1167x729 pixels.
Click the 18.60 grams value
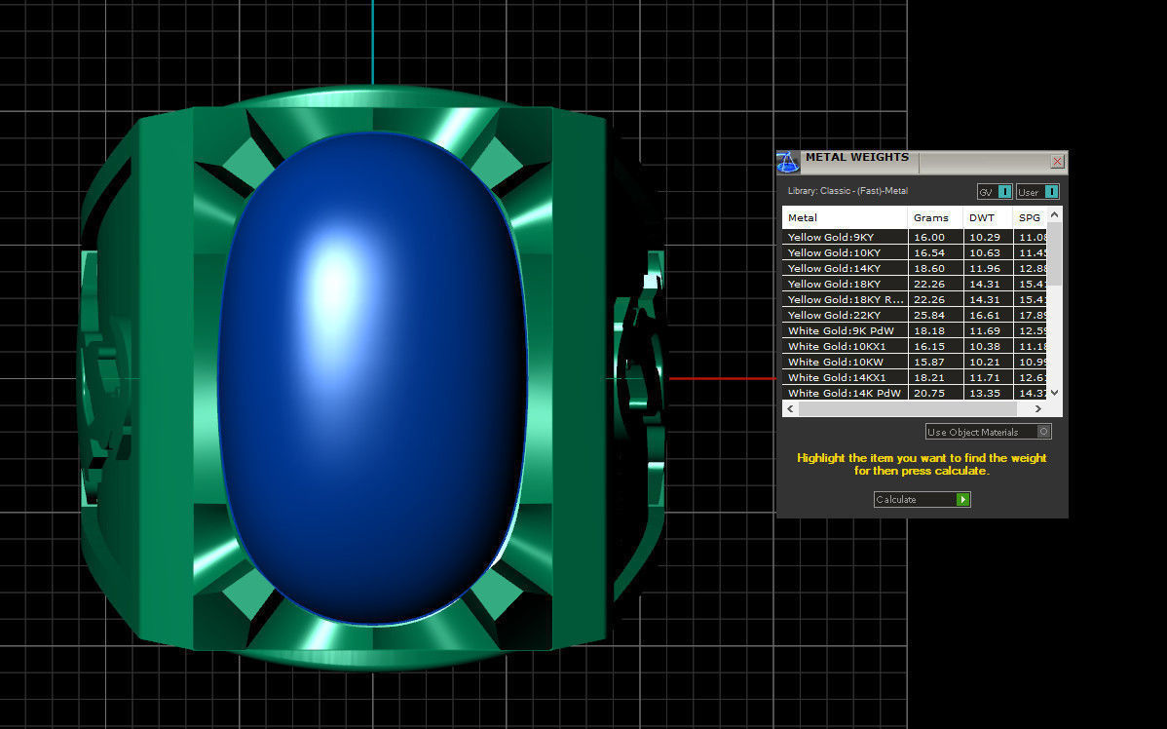(929, 268)
